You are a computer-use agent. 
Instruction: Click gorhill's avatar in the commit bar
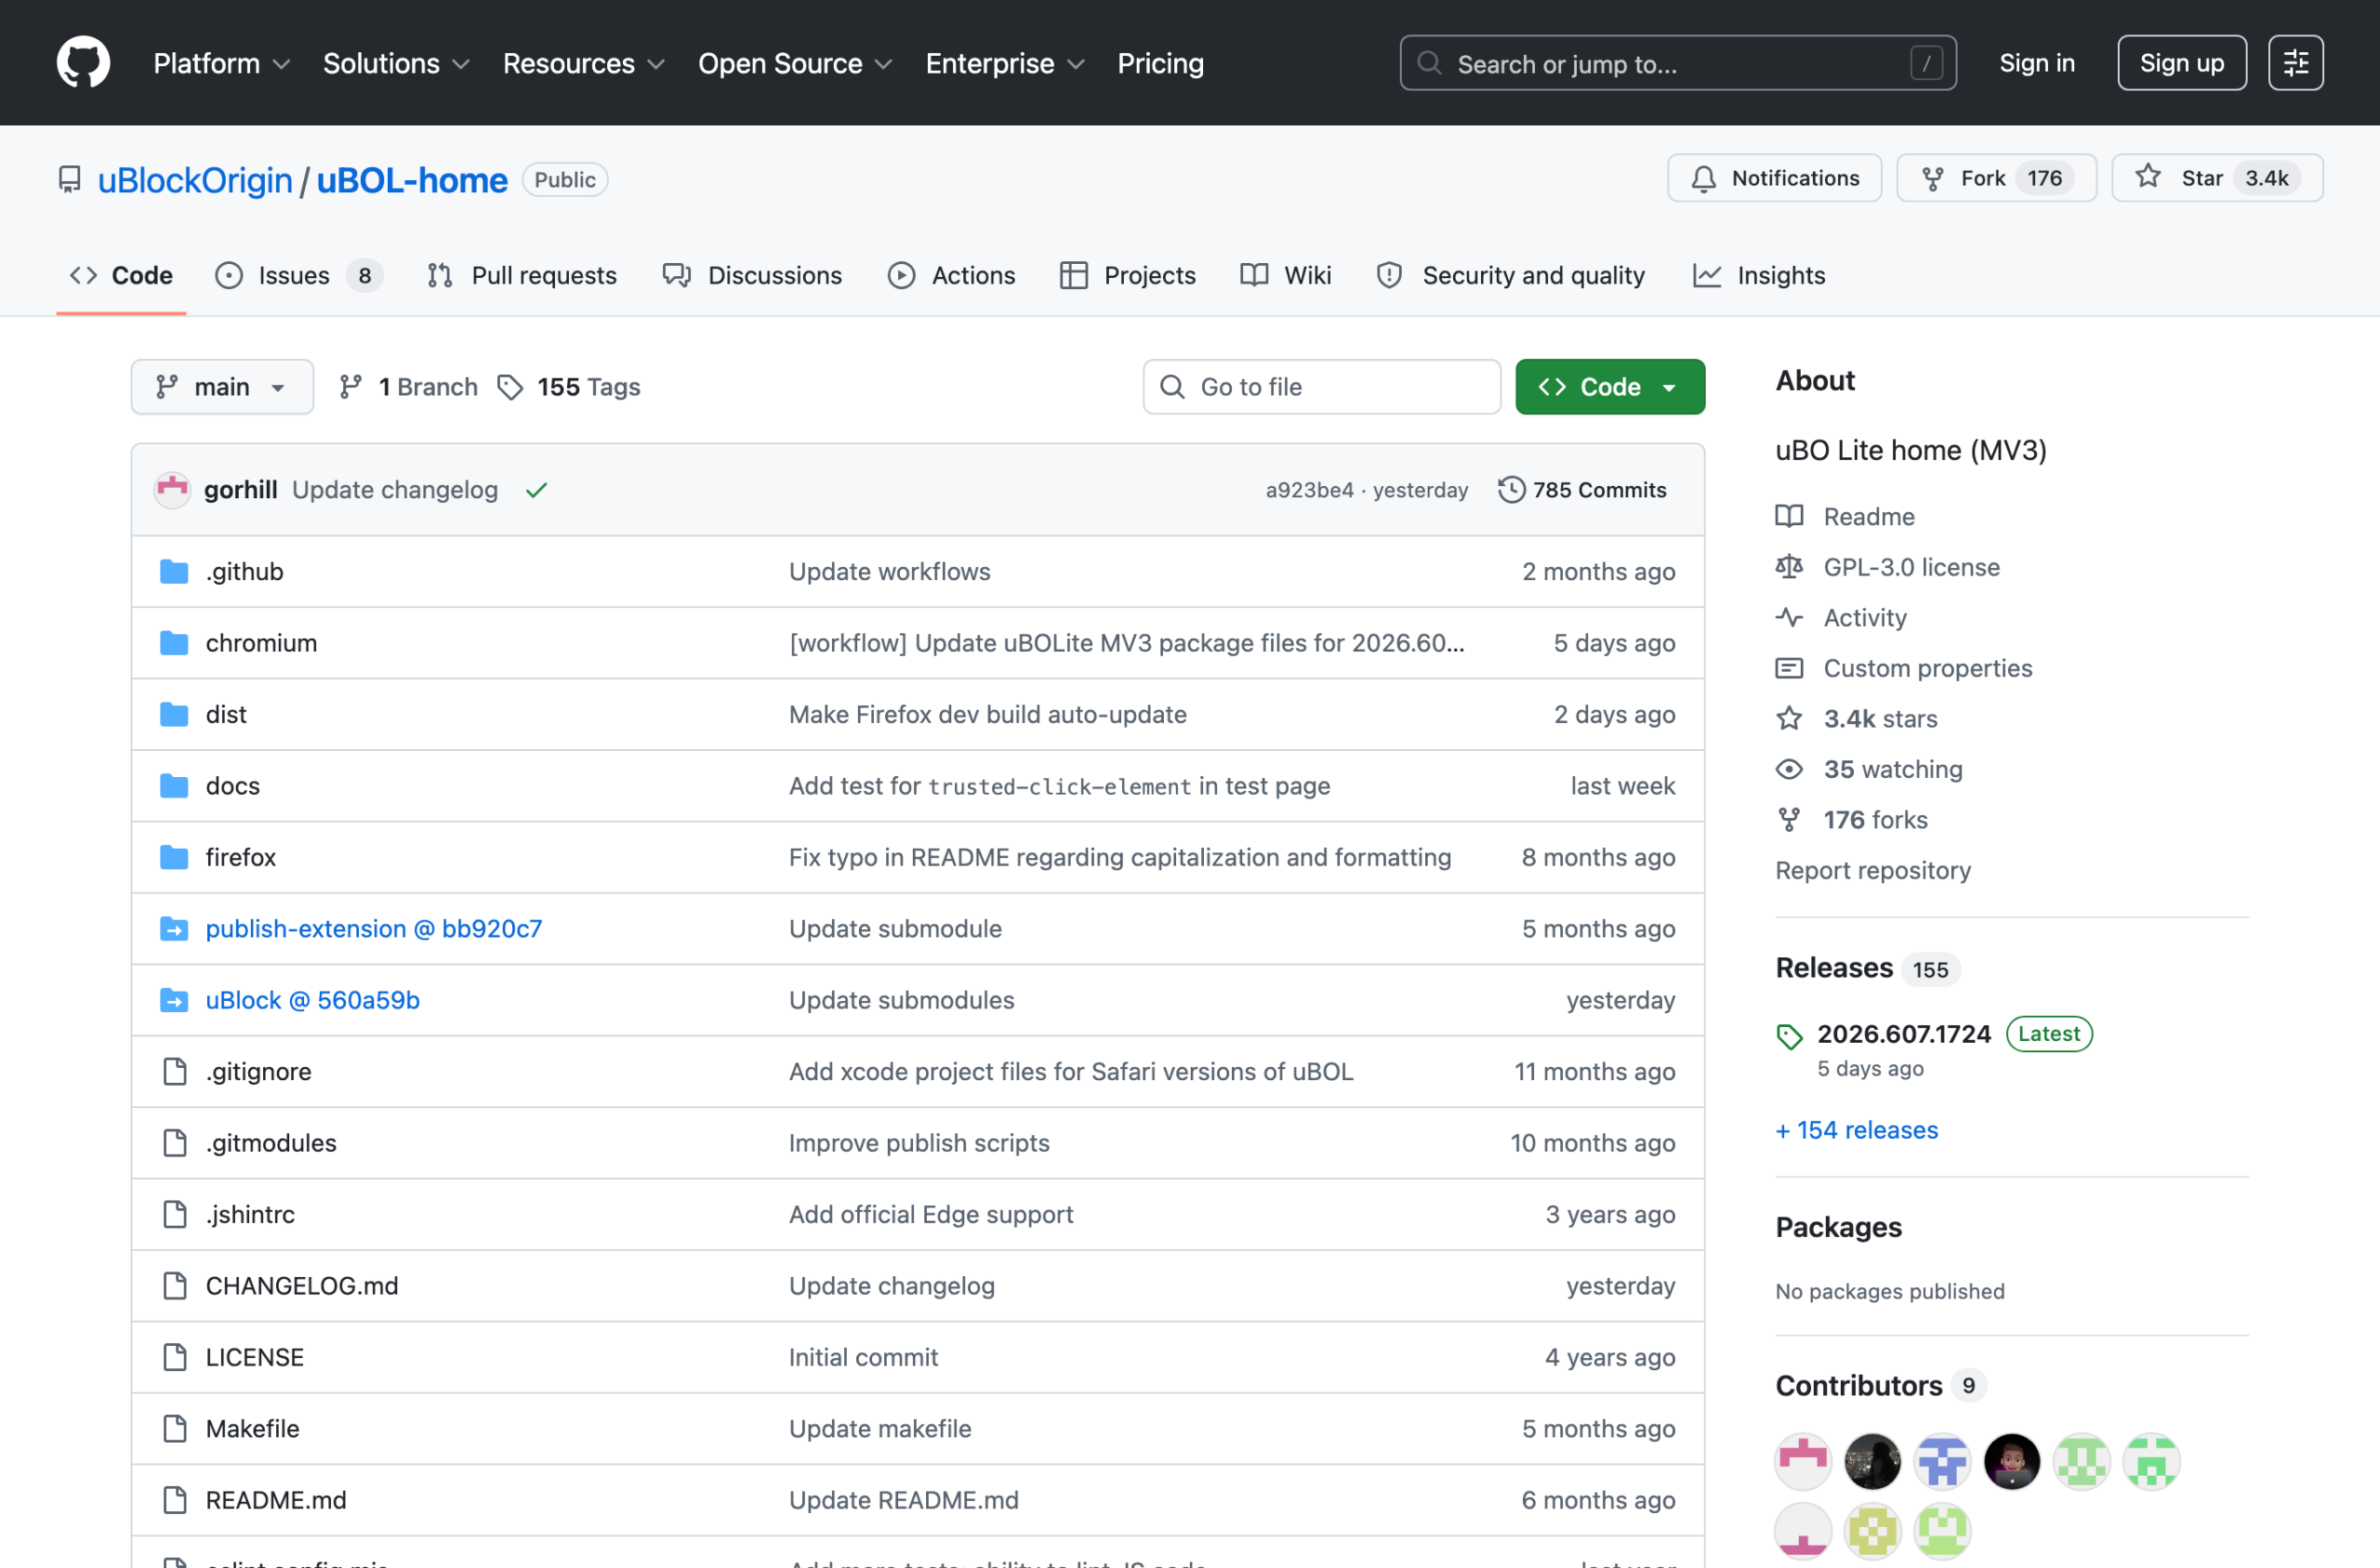tap(173, 490)
